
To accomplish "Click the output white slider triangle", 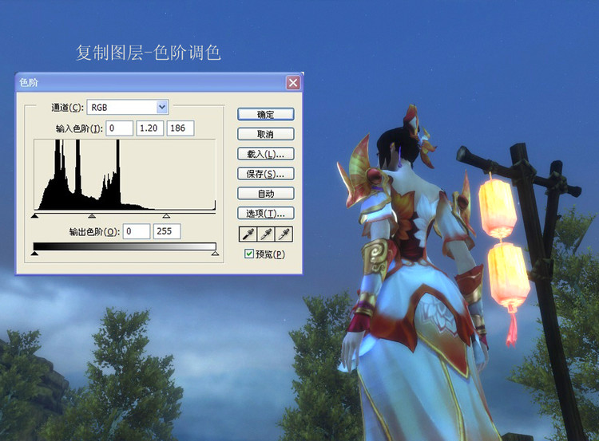I will tap(215, 254).
